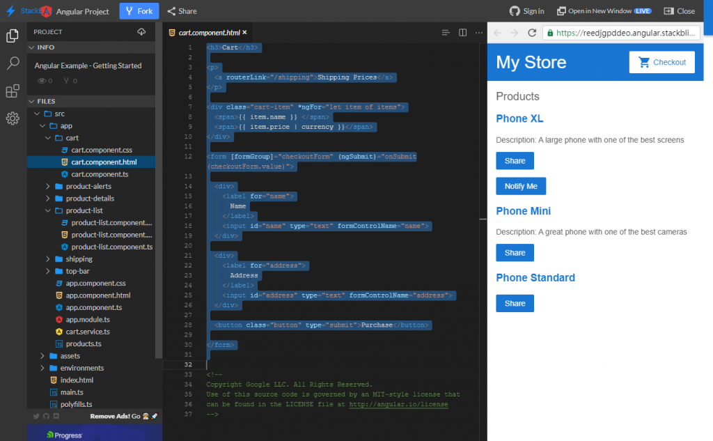Click Sign in with GitHub
This screenshot has height=441, width=713.
[x=526, y=11]
